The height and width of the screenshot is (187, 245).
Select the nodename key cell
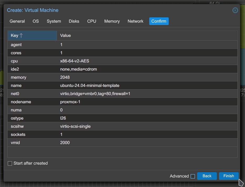pos(32,102)
